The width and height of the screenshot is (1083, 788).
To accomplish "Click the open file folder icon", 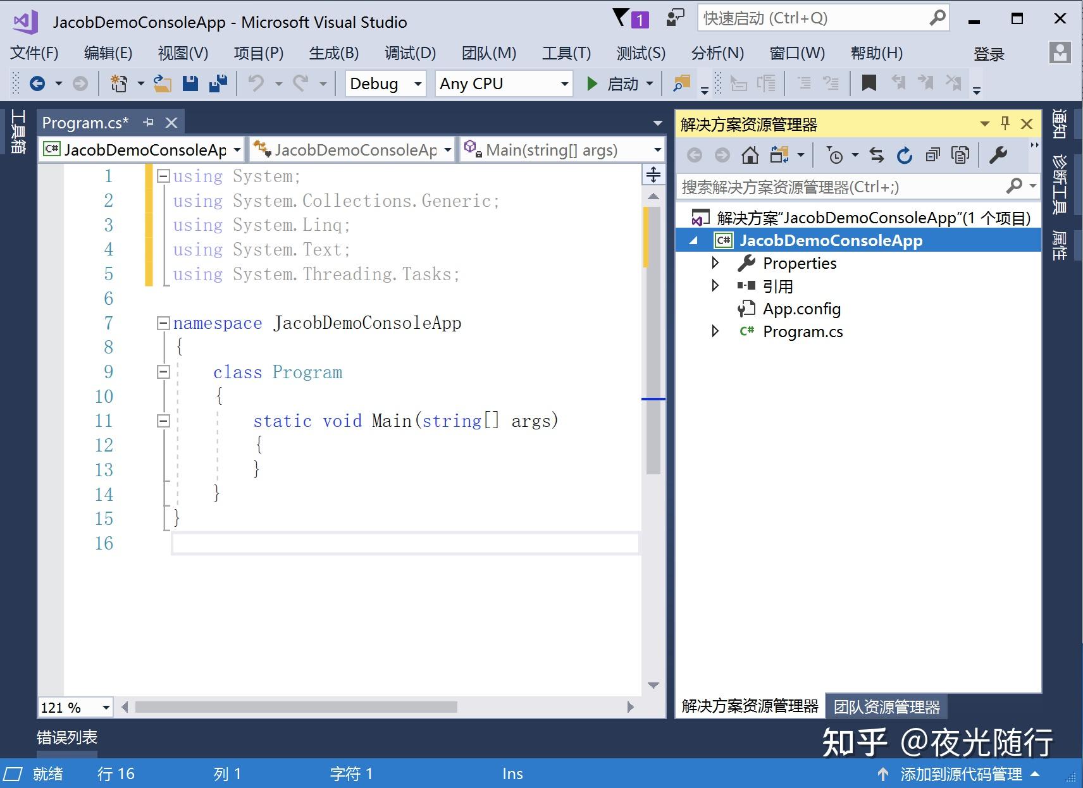I will point(163,83).
